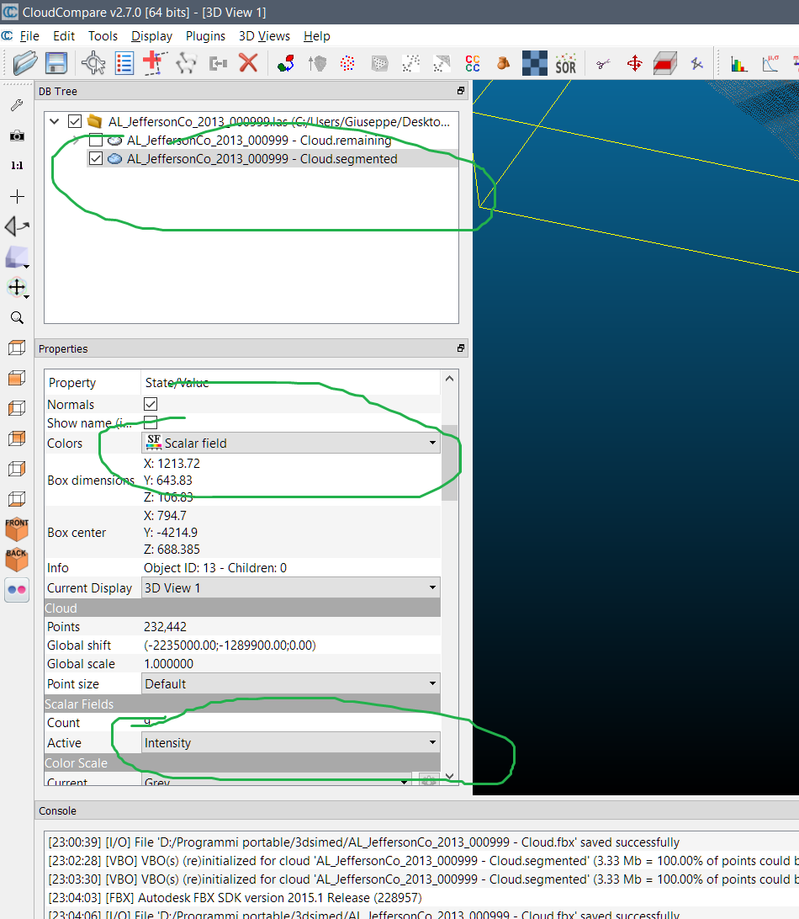Viewport: 799px width, 919px height.
Task: Open the SOR noise filter tool
Action: pos(565,63)
